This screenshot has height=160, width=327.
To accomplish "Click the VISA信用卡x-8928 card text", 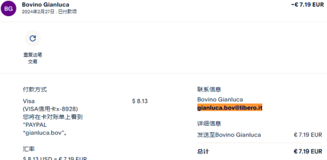I will coord(50,109).
